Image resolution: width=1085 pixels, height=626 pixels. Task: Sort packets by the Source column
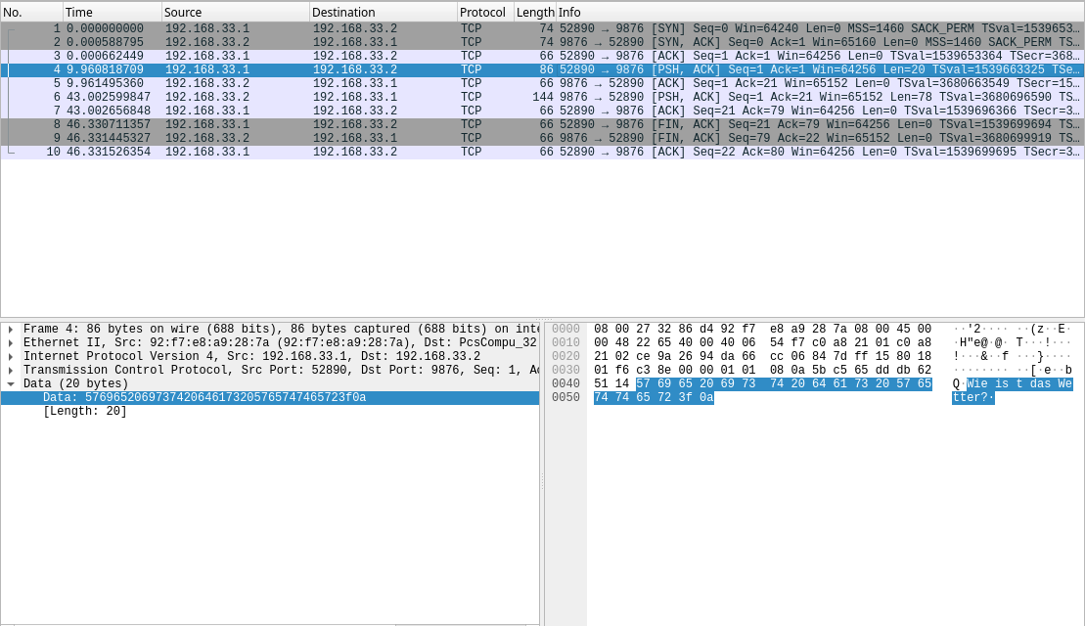pyautogui.click(x=235, y=12)
